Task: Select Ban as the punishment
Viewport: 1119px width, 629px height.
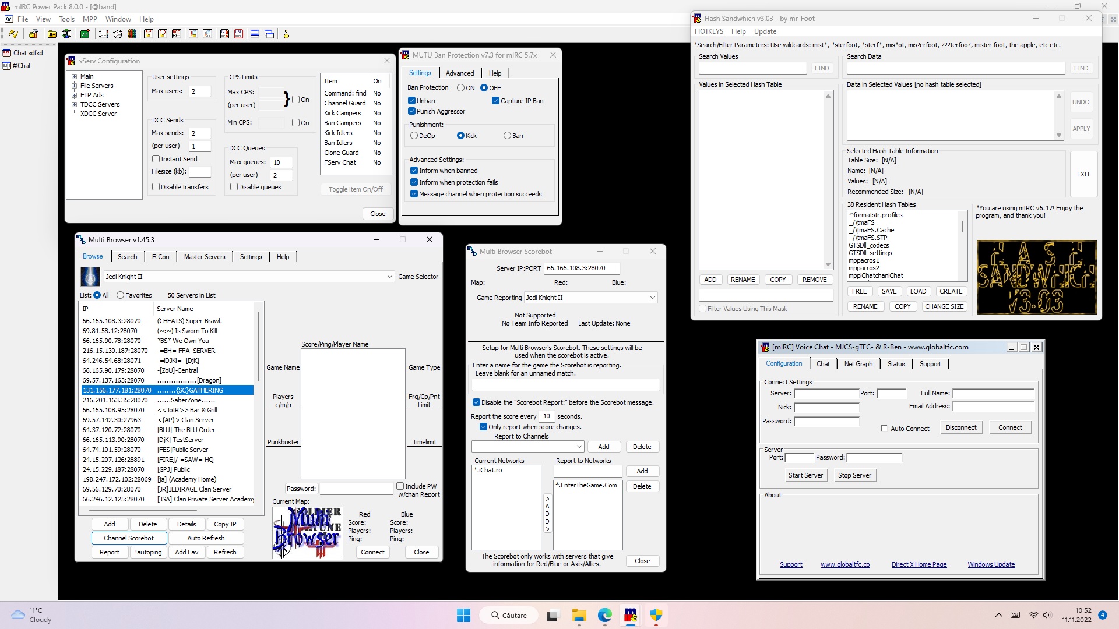Action: click(507, 136)
